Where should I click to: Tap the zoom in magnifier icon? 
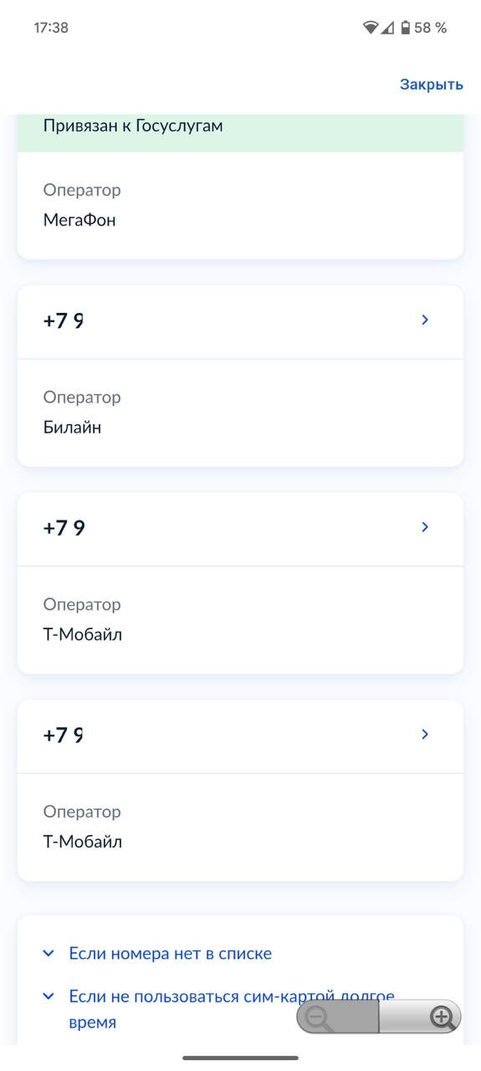pos(441,1017)
